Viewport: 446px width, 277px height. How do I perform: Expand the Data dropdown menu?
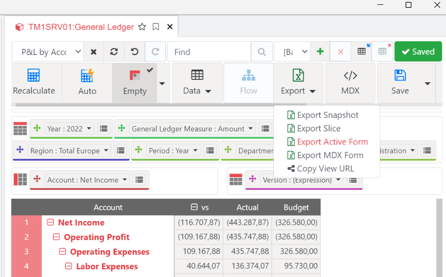point(197,82)
